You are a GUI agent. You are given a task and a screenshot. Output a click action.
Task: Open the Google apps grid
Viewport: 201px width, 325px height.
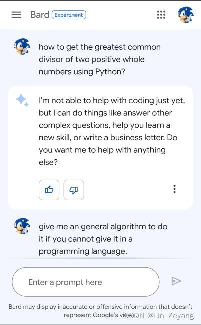pos(161,15)
